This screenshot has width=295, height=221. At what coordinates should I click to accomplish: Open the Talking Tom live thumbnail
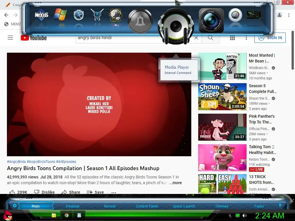tap(222, 157)
